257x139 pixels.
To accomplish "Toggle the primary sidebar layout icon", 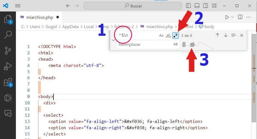I will [x=188, y=6].
